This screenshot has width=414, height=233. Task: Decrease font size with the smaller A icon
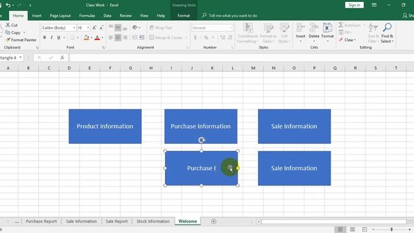[x=102, y=28]
